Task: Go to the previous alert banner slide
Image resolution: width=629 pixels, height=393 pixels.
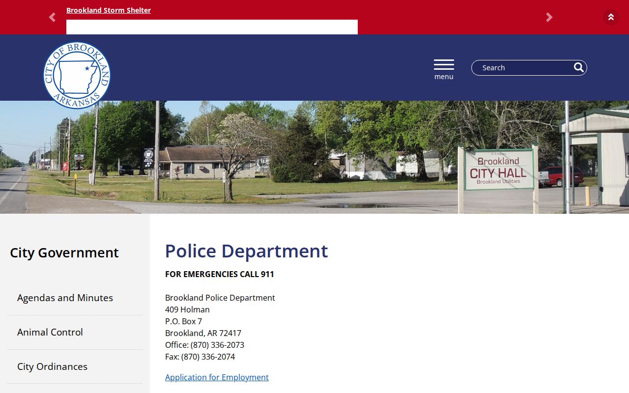Action: (x=52, y=18)
